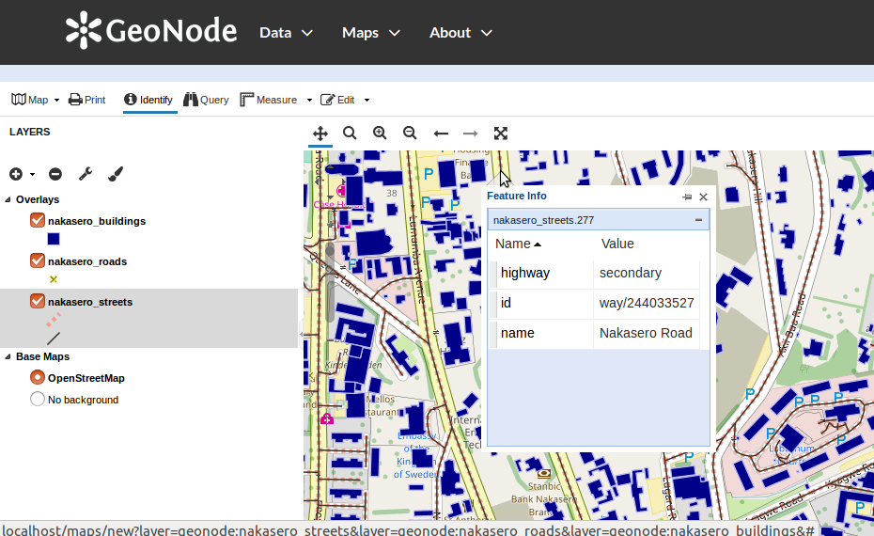Image resolution: width=874 pixels, height=536 pixels.
Task: Uncheck the nakasero_streets layer
Action: [x=38, y=301]
